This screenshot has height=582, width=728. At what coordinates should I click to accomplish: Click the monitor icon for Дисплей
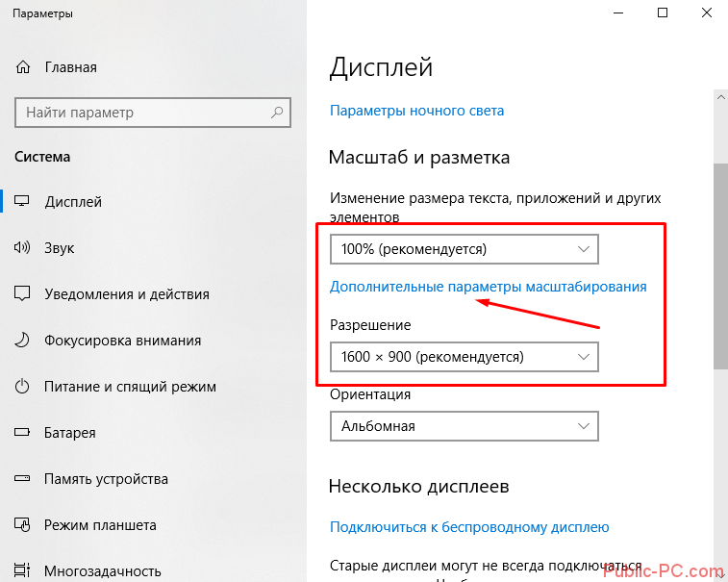click(x=22, y=201)
